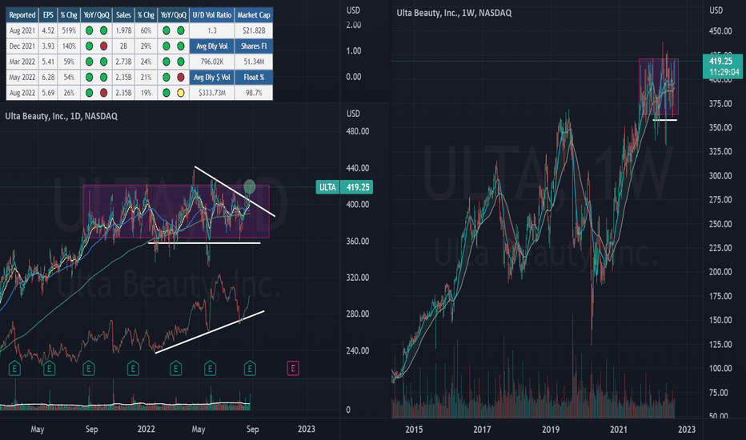Click the 796.02K average volume value
Viewport: 746px width, 440px height.
click(212, 62)
